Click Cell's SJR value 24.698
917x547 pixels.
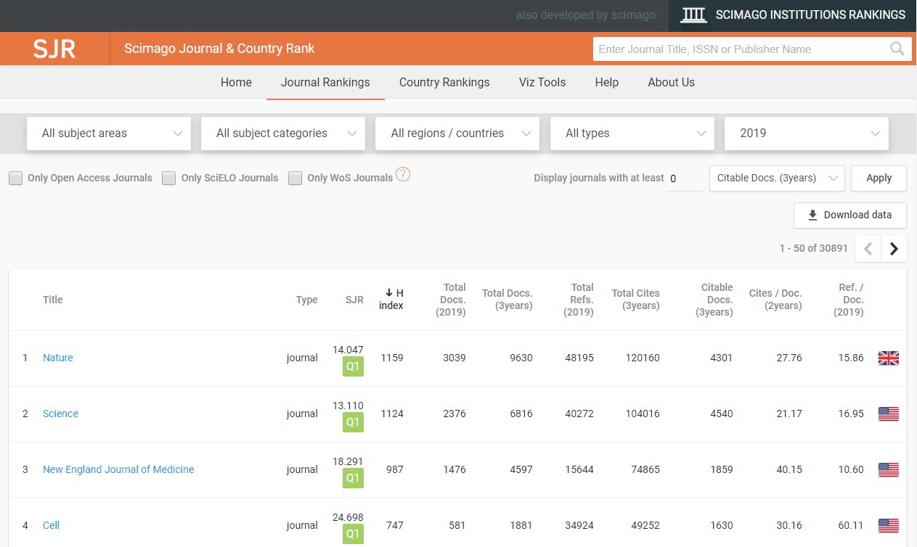point(348,517)
